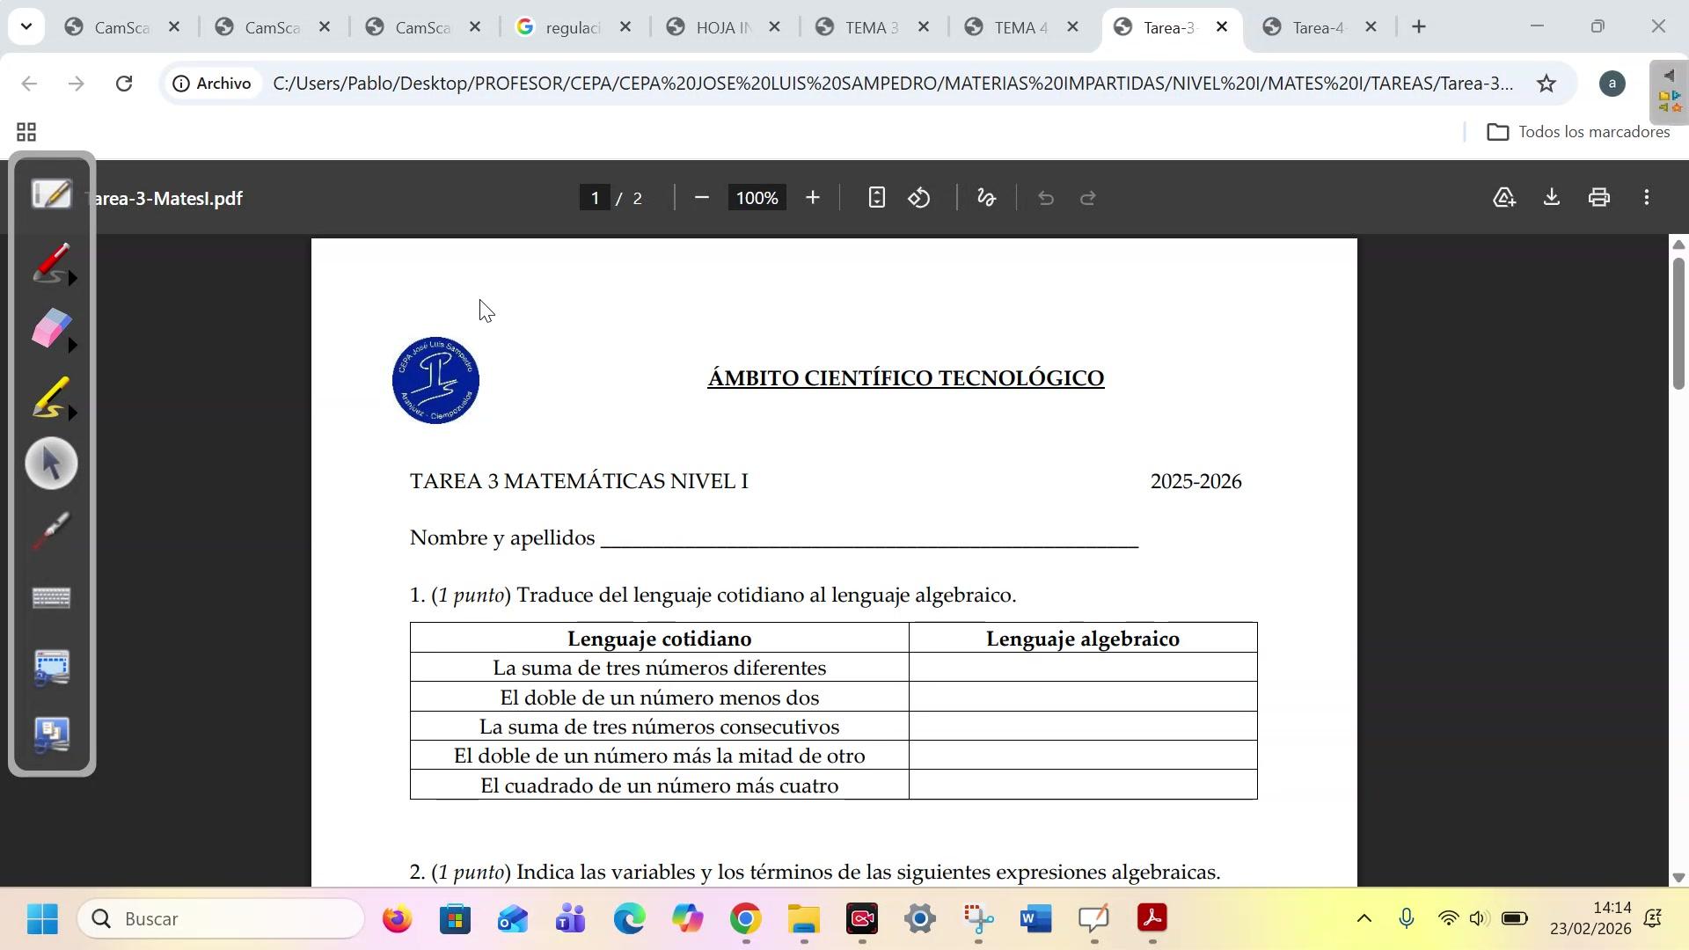Screen dimensions: 1689x950
Task: Print the PDF document
Action: 1599,198
